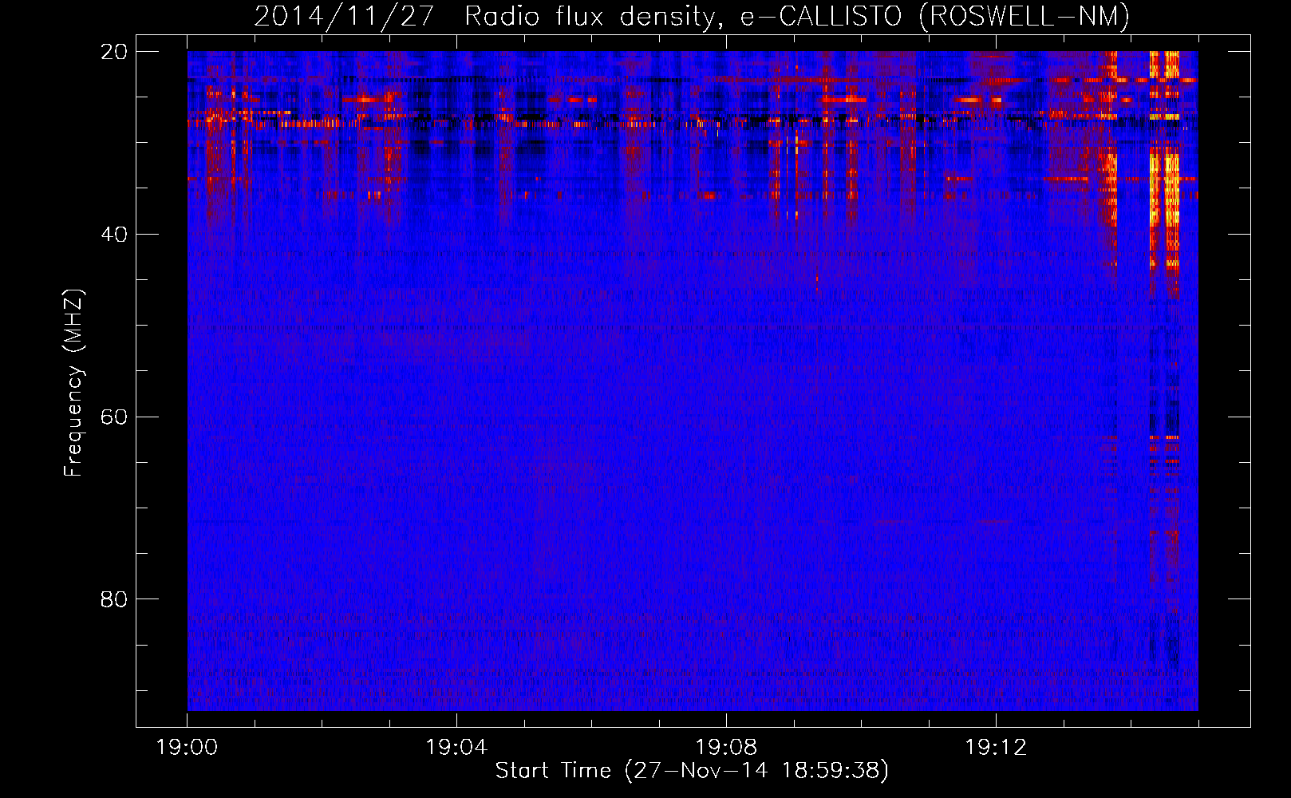
Task: Select the 'e-CALLISTO (ROSWELL-NM)' title text
Action: (935, 17)
